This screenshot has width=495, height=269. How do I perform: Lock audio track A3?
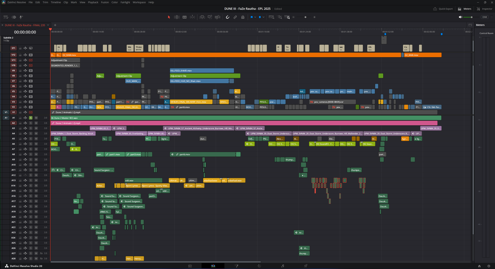[20, 128]
